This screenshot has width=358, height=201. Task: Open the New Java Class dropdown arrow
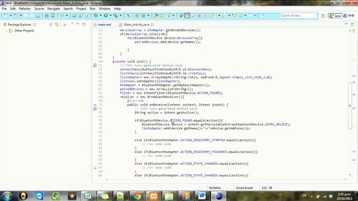tap(148, 16)
